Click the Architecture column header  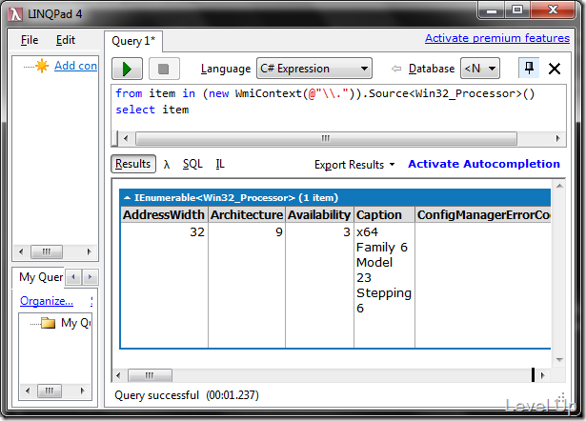[247, 215]
